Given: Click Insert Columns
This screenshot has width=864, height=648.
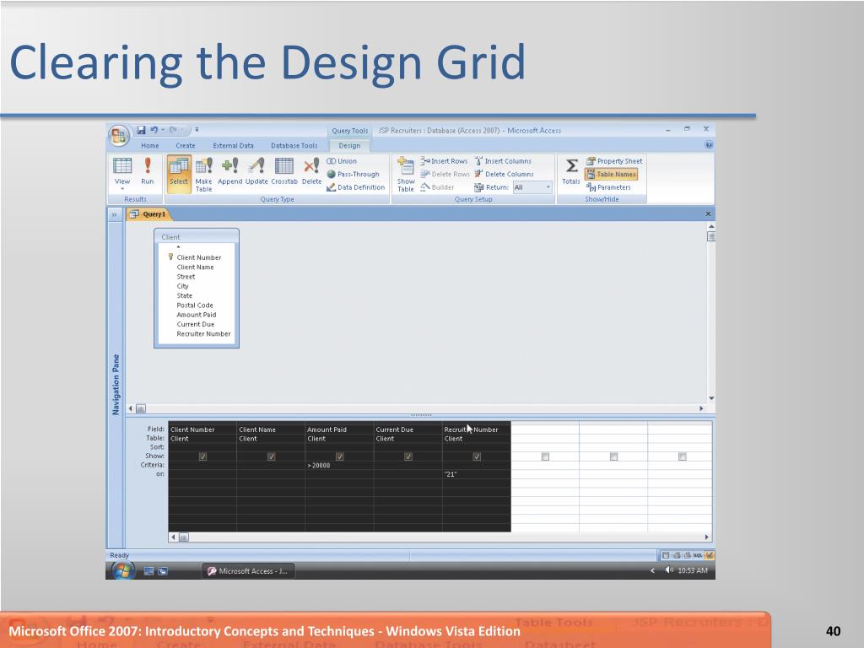Looking at the screenshot, I should (503, 161).
